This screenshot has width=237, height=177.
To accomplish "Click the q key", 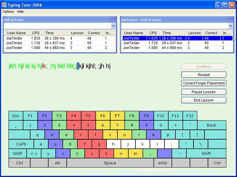I will [x=37, y=135].
